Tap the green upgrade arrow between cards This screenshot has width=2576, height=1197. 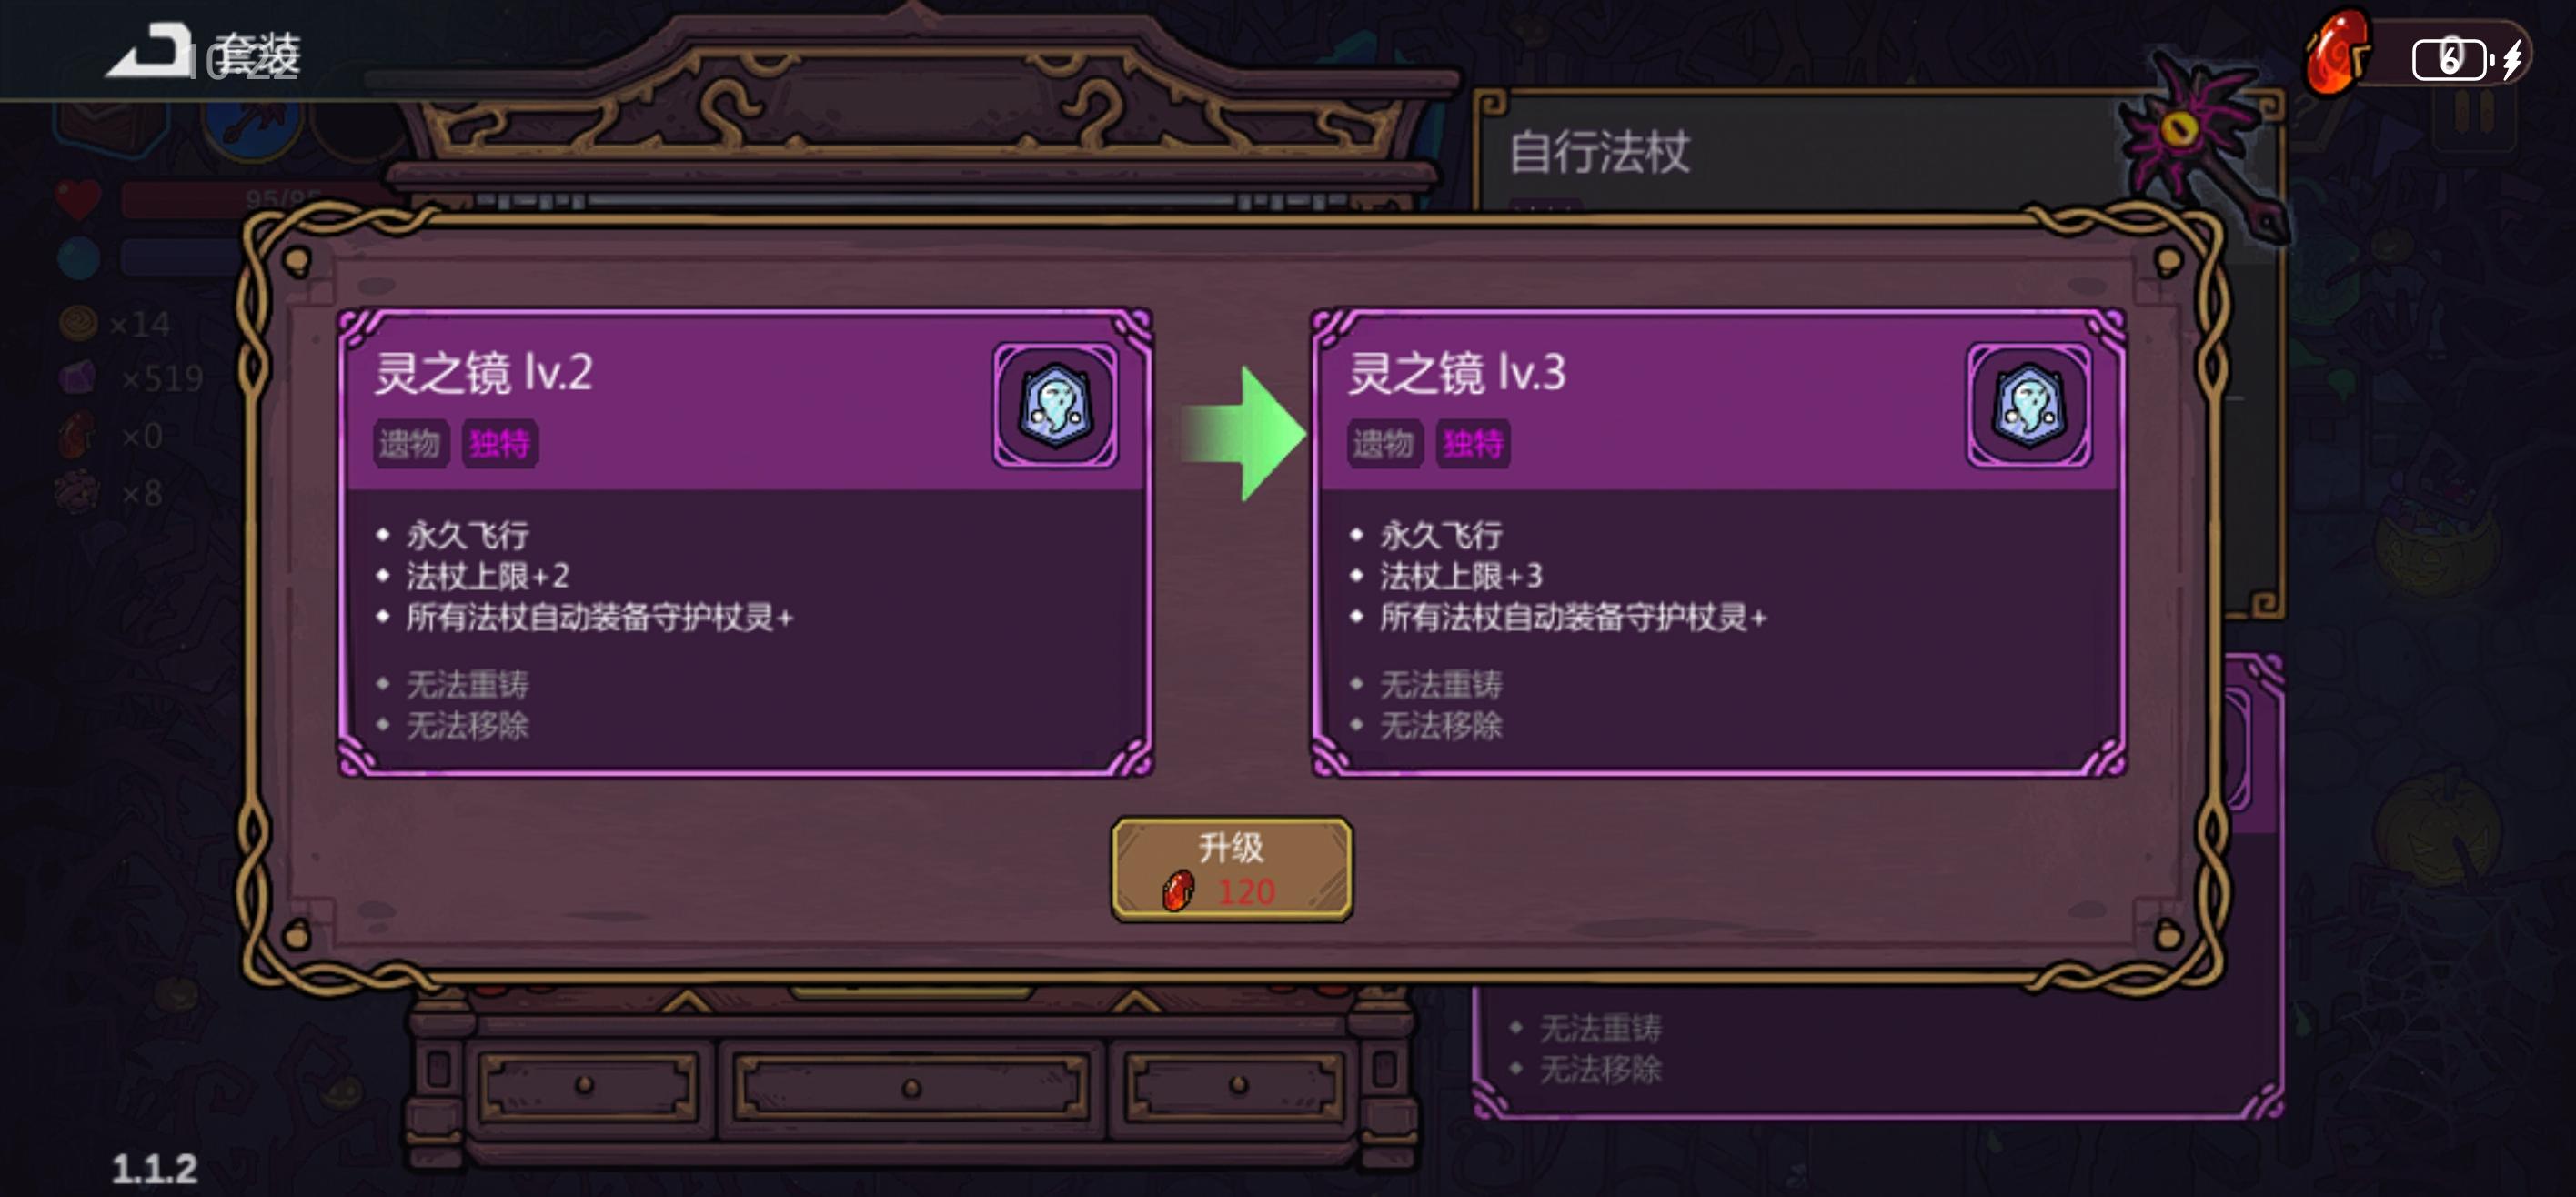[x=1244, y=433]
